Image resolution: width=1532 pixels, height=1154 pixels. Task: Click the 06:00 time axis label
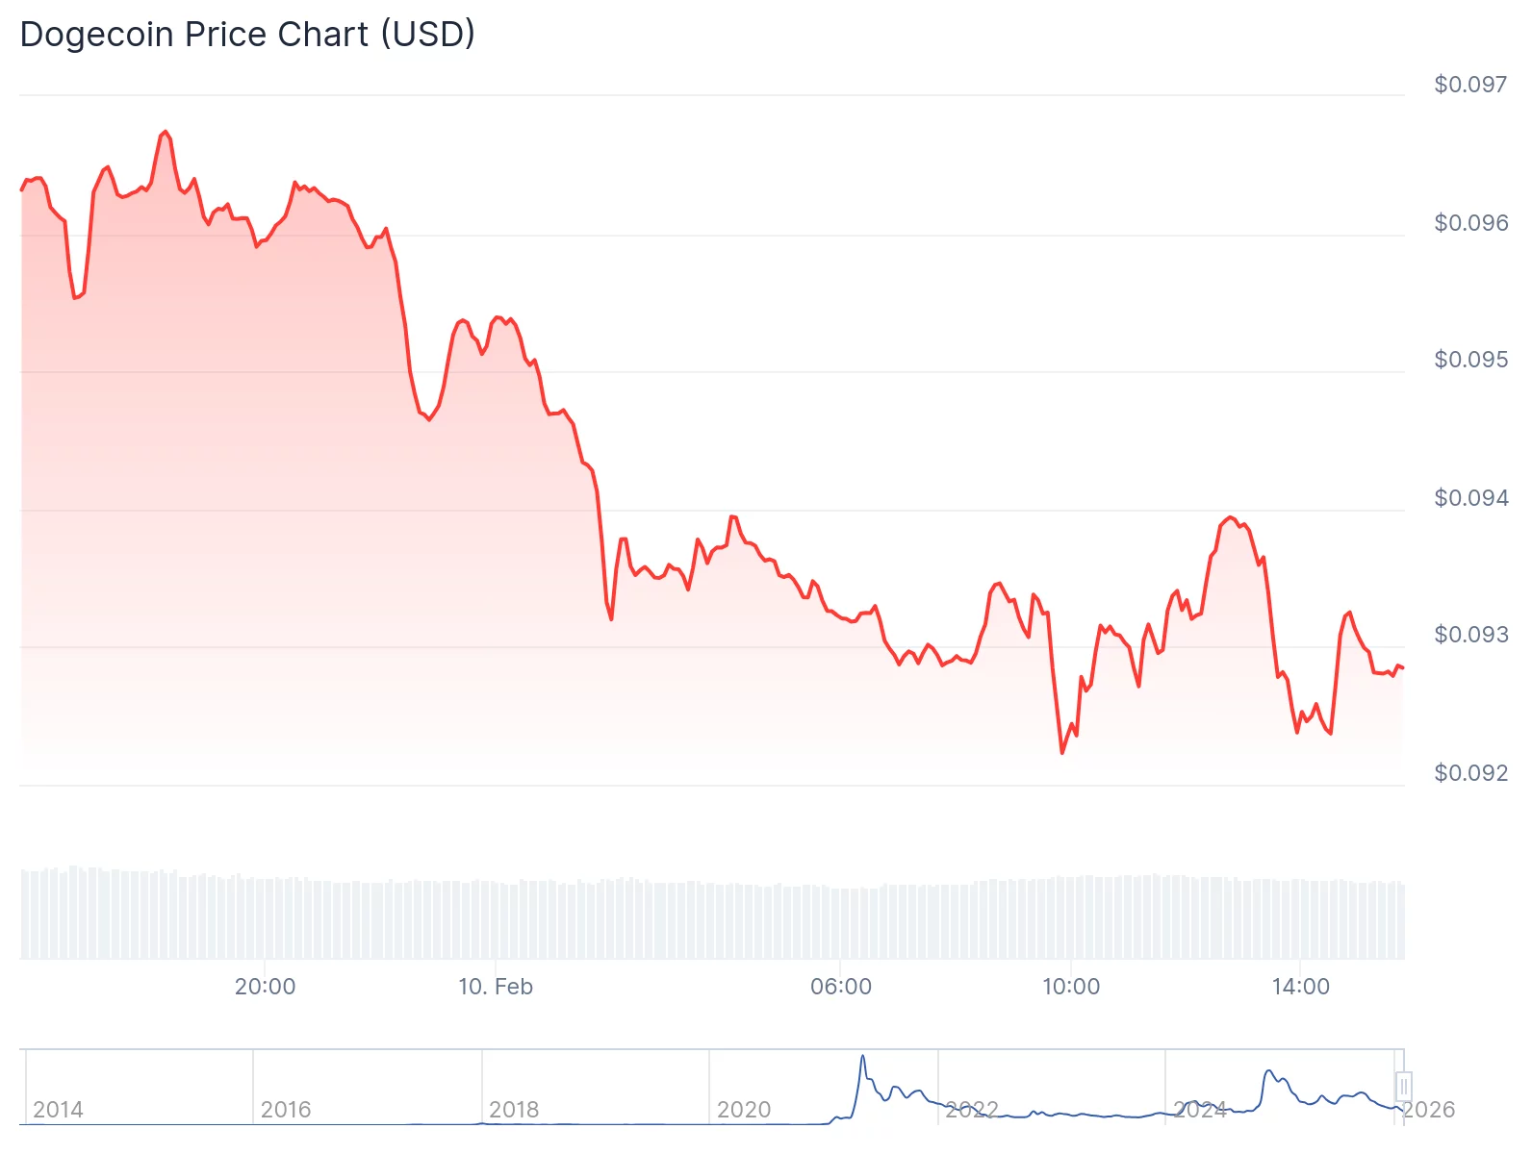point(841,987)
